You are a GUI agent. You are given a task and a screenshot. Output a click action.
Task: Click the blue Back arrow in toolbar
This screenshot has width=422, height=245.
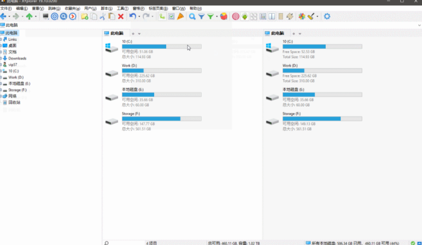point(4,16)
